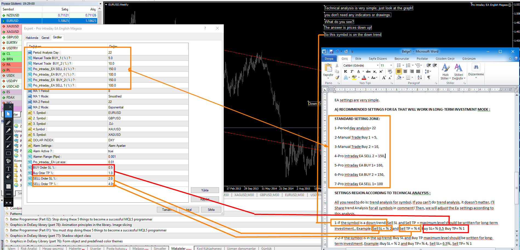Toggle bold (K) formatting in Word
520x250 pixels.
tap(346, 71)
